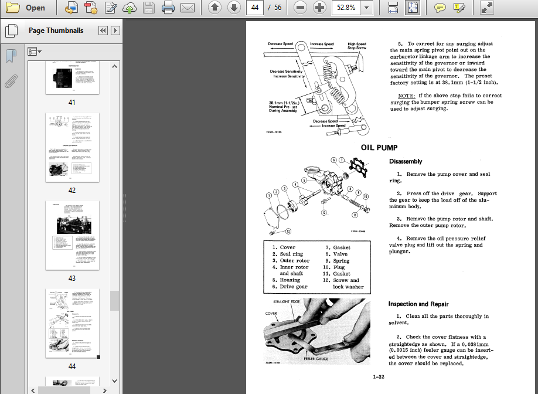Click the Create PDF icon in toolbar
Viewport: 538px width, 394px height.
pyautogui.click(x=71, y=8)
